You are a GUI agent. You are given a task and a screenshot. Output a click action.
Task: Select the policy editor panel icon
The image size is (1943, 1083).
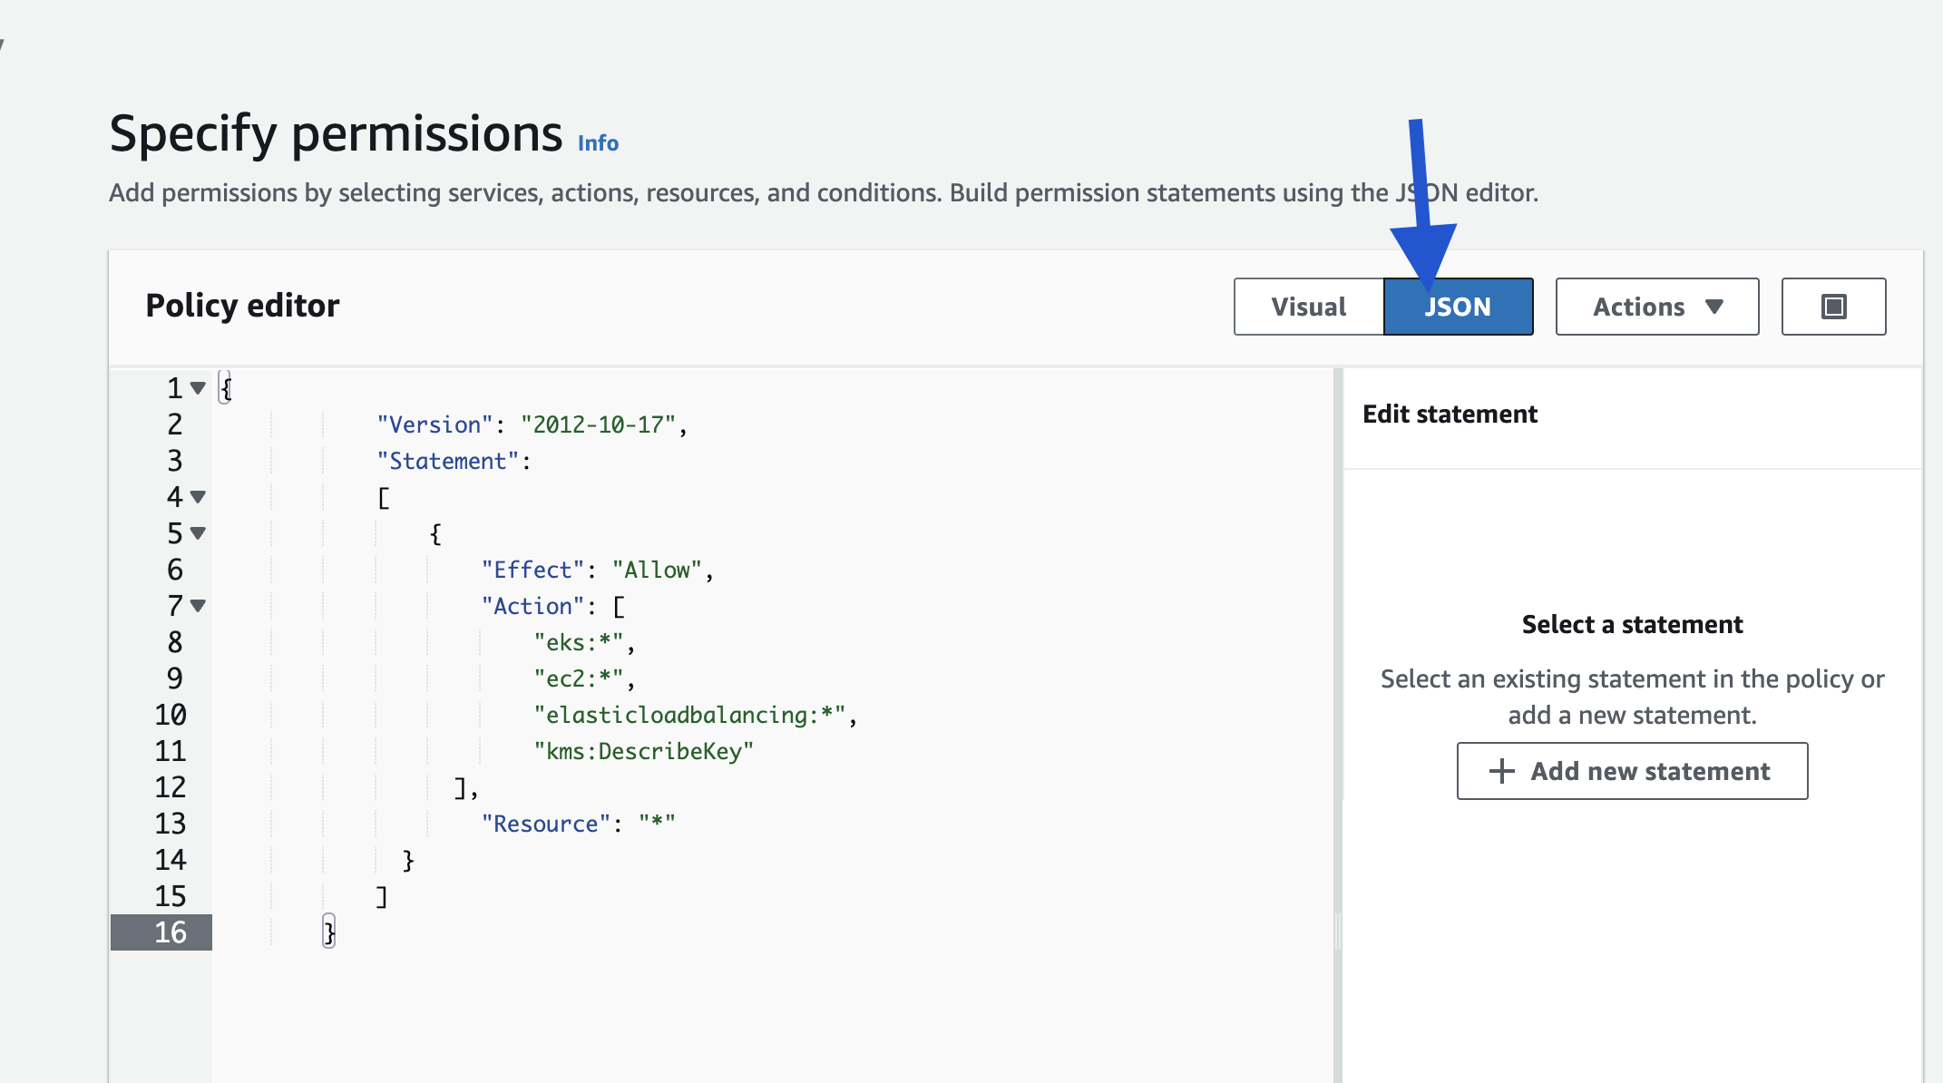(x=1832, y=307)
